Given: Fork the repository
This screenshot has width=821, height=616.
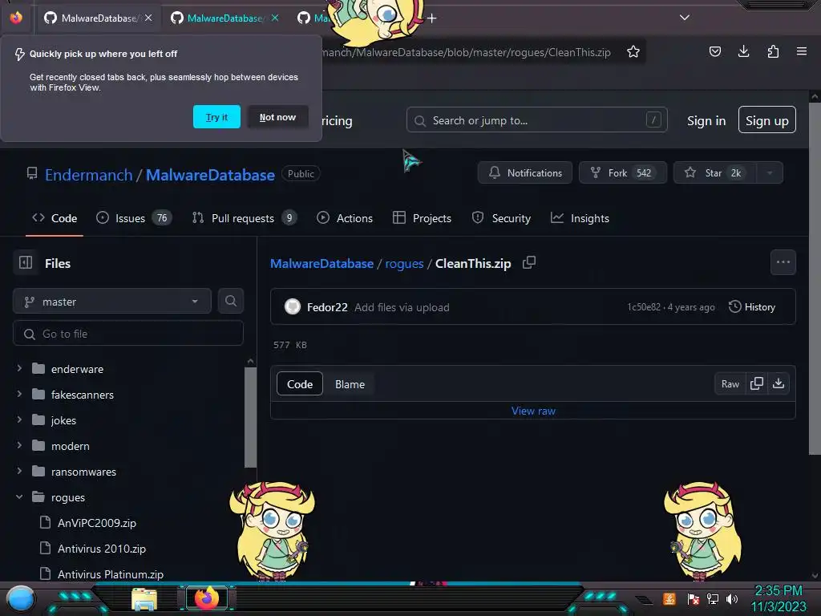Looking at the screenshot, I should pos(622,173).
